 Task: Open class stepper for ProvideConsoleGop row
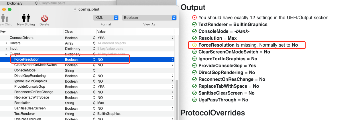(x=94, y=87)
